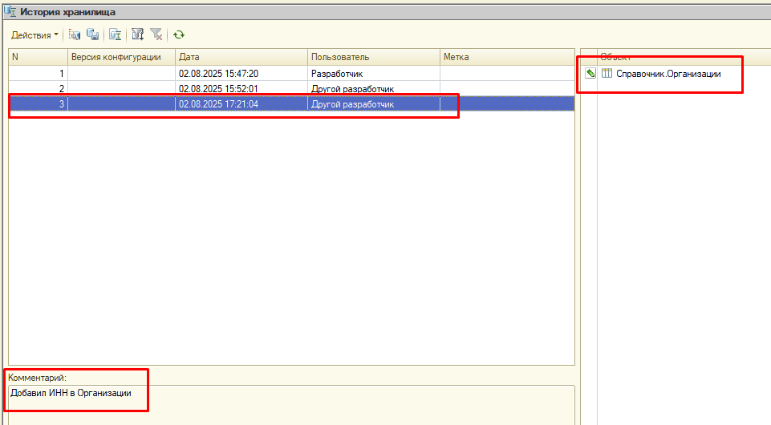Click the Пользователь column header
771x425 pixels.
[374, 57]
